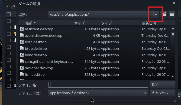Viewport: 181px width, 105px height.
Task: Click the file list down scroll arrow
Action: coord(173,77)
